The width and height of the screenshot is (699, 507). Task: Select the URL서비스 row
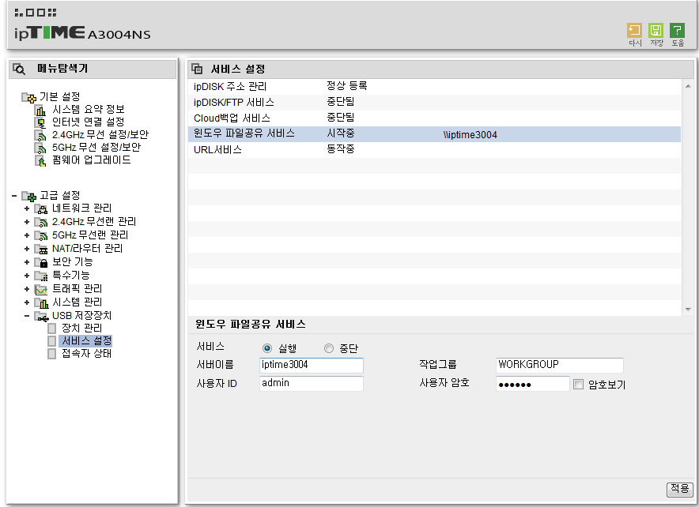click(434, 149)
